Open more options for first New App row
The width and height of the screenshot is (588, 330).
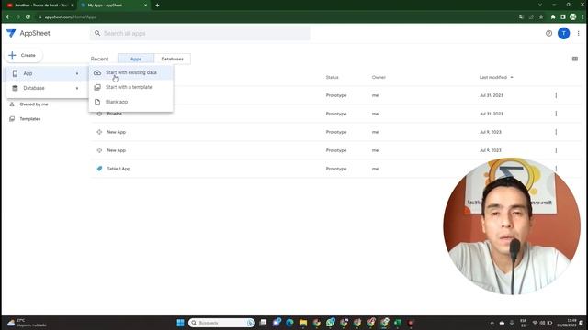[556, 132]
